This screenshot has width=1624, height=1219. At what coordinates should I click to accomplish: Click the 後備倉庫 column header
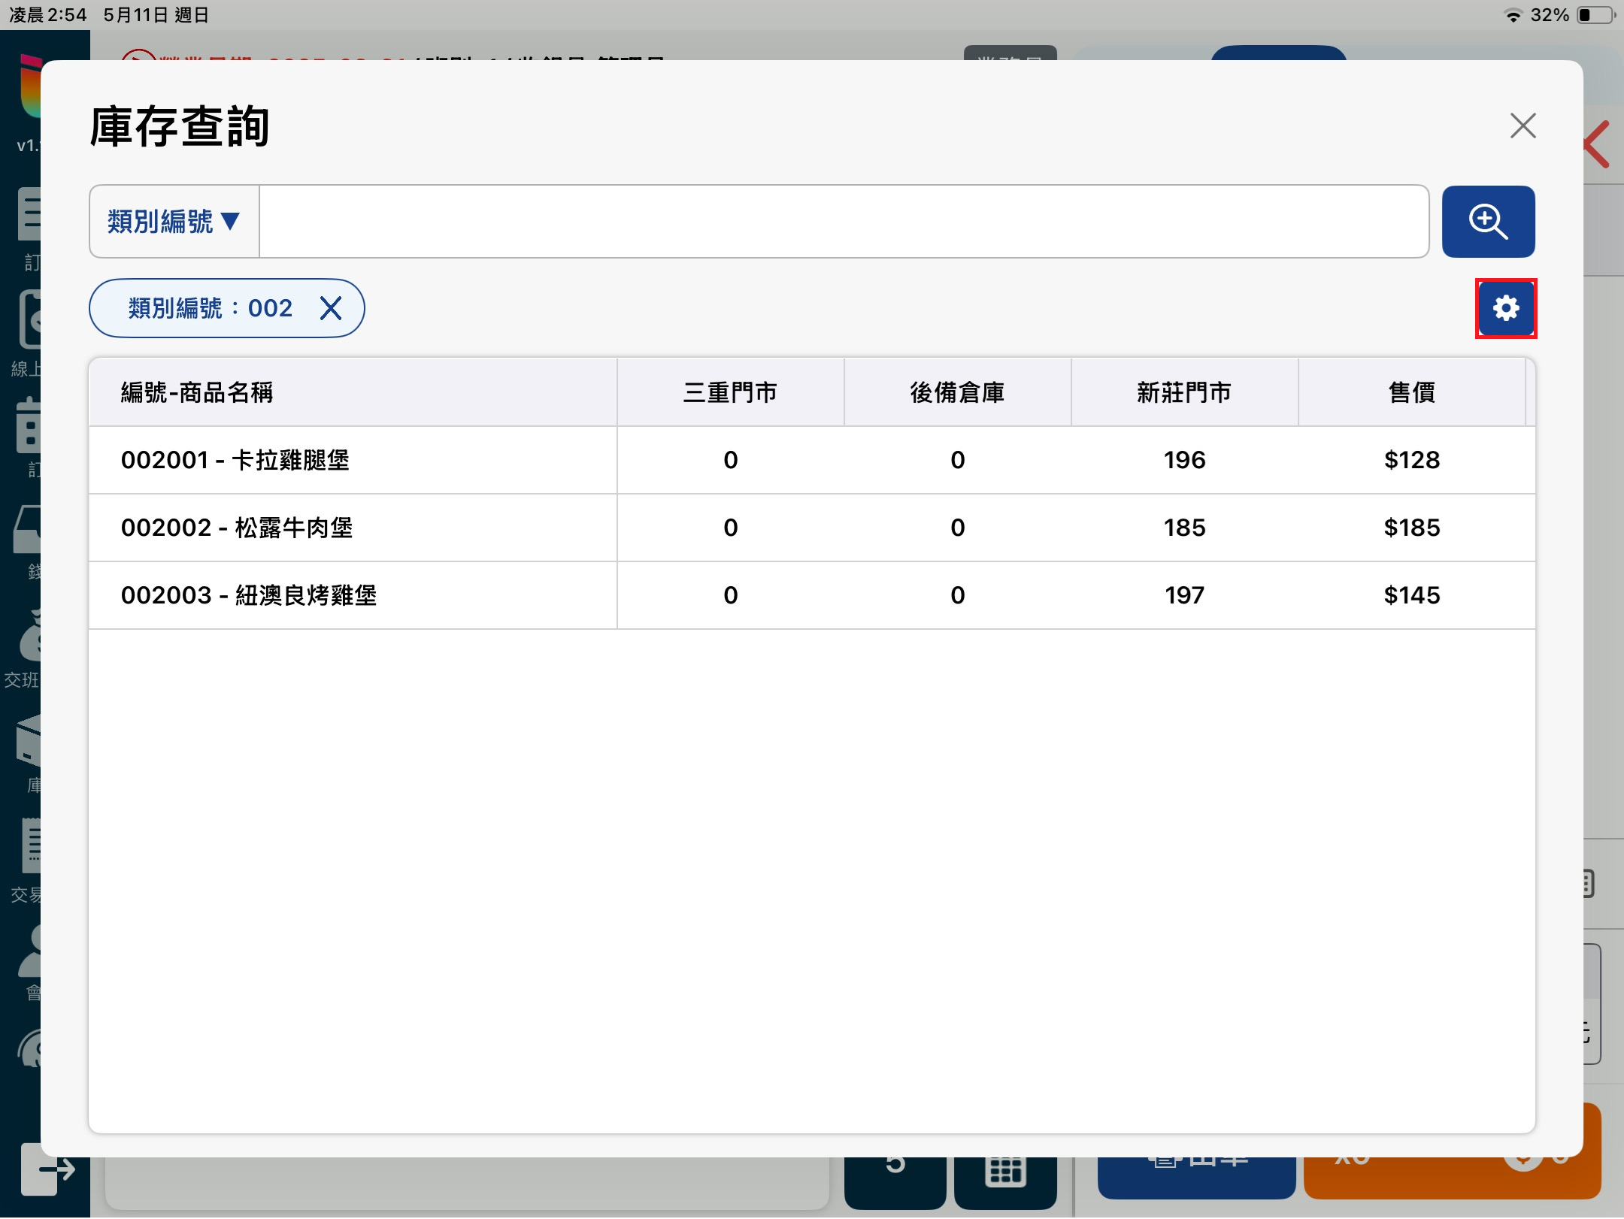pos(957,392)
